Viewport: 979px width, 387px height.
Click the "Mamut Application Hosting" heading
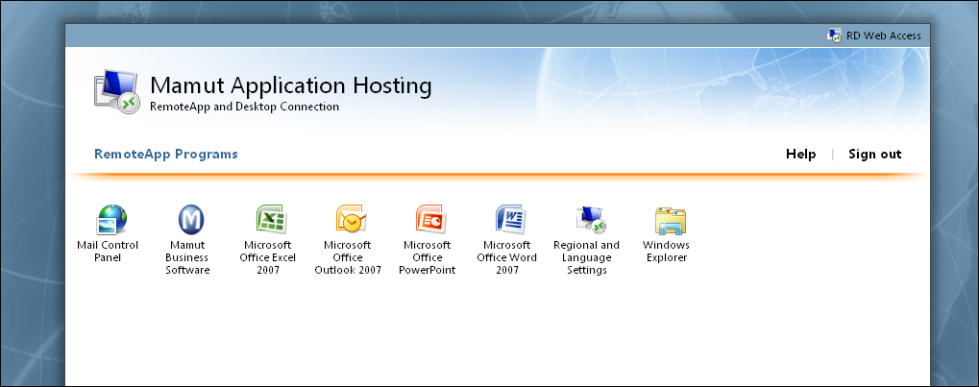(x=291, y=85)
